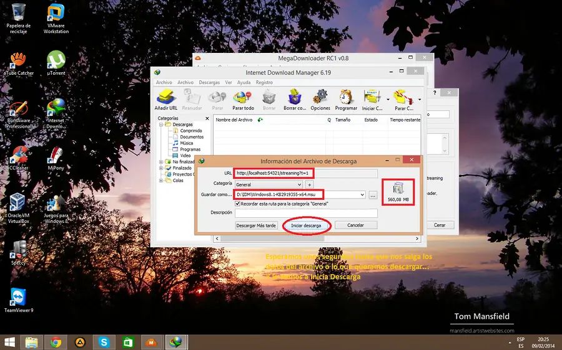Click the right arrow of the list scrollbar
562x350 pixels.
point(417,239)
